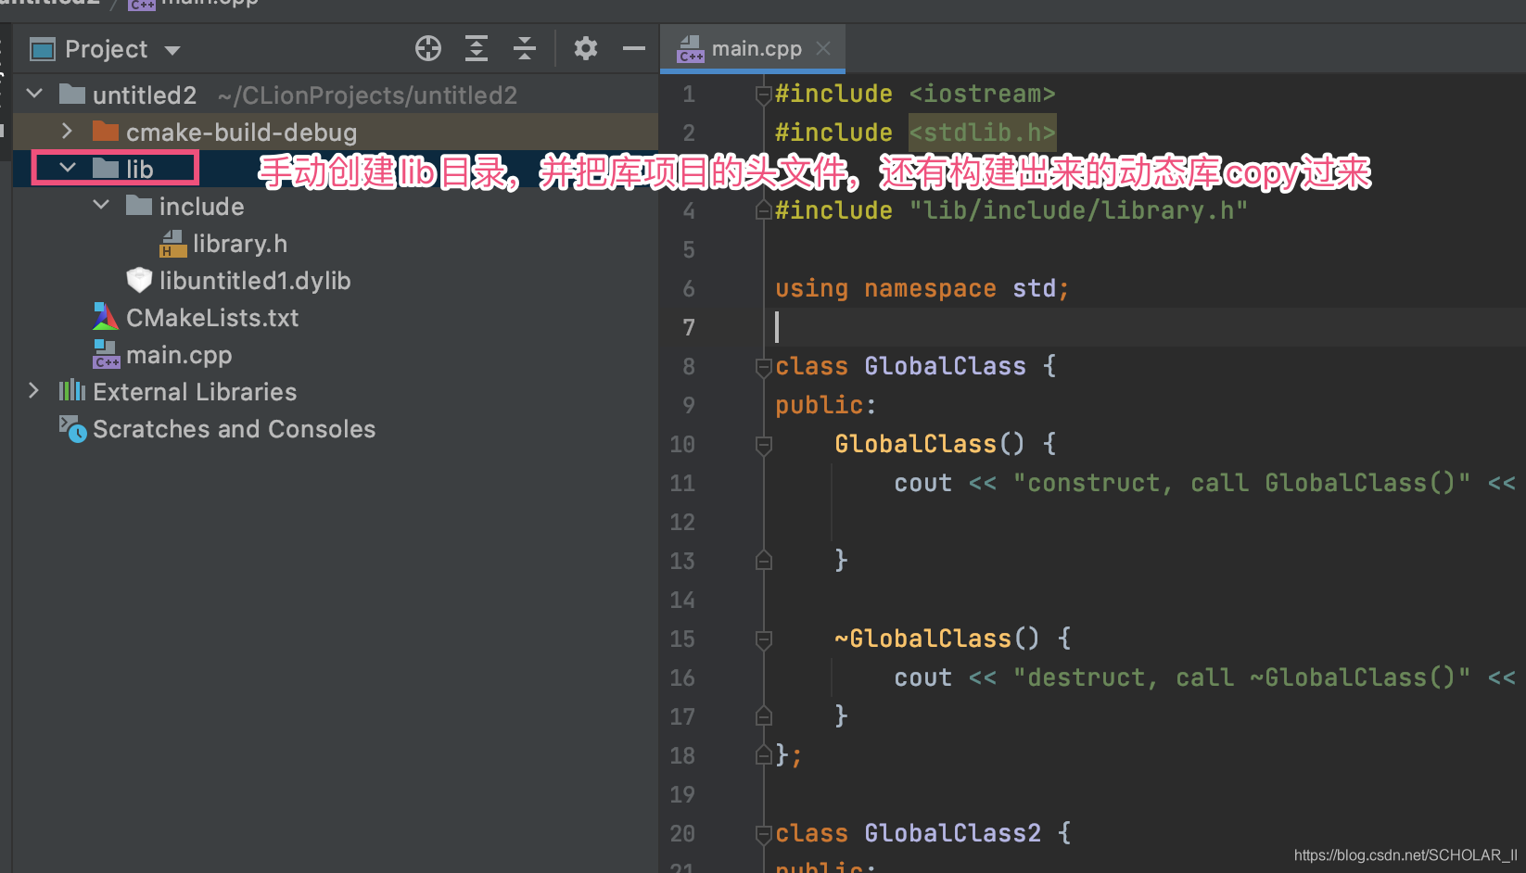
Task: Click the cout "construct, call GlobalClass()" string on line 11
Action: click(x=1241, y=483)
